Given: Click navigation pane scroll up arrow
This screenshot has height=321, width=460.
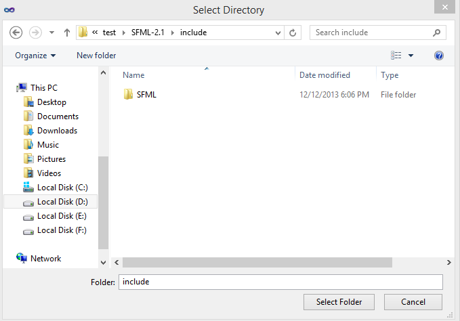Looking at the screenshot, I should pos(103,72).
